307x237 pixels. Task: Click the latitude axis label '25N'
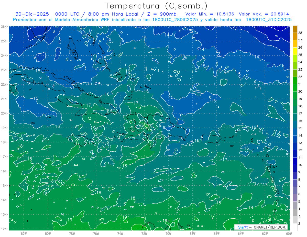pos(4,41)
